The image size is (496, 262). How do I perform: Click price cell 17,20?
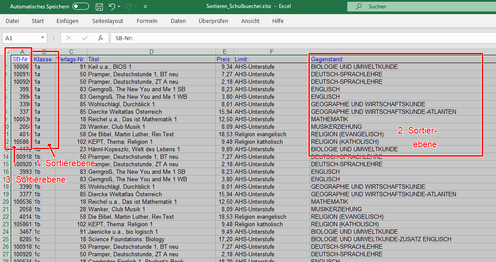coord(225,239)
